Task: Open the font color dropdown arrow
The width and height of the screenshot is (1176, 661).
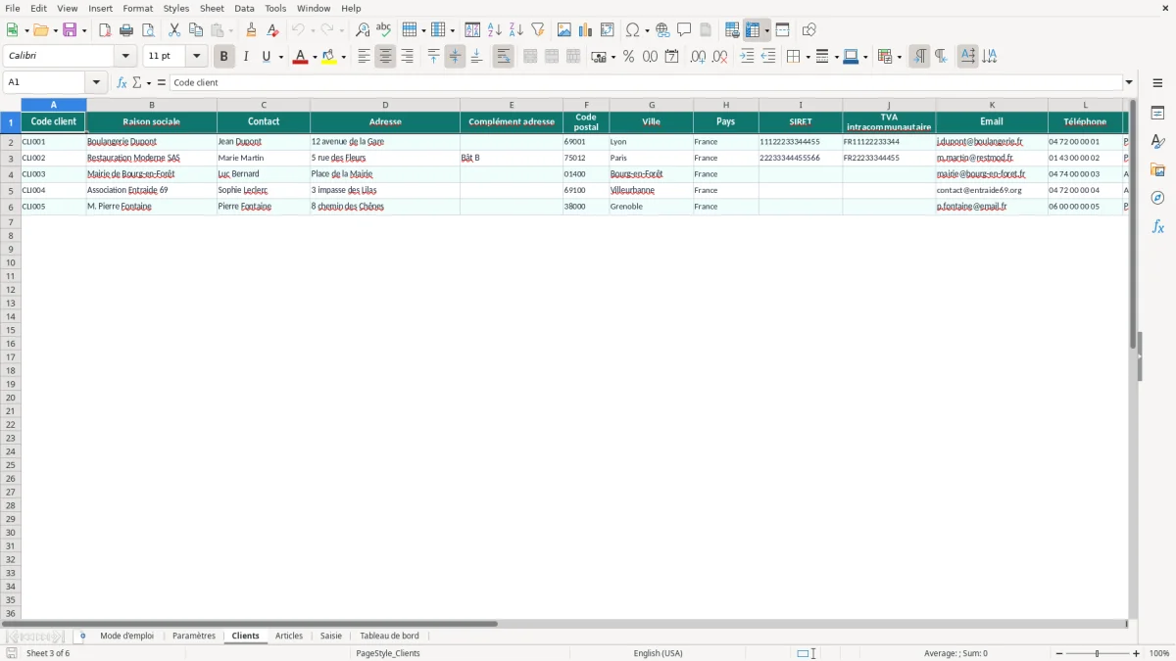Action: pyautogui.click(x=314, y=57)
